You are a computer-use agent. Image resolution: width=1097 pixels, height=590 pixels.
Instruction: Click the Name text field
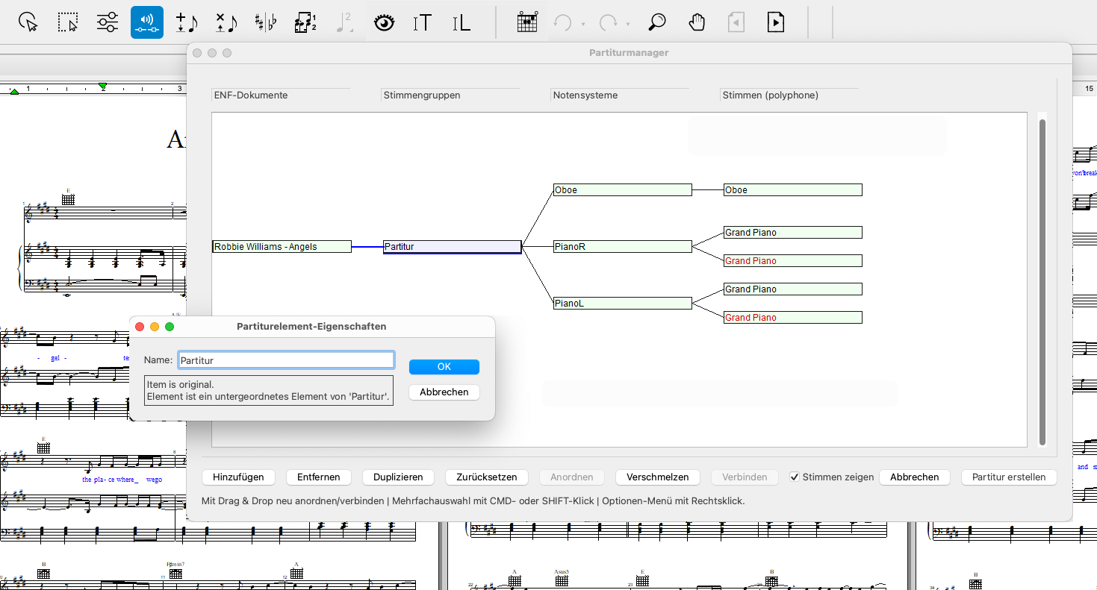click(x=286, y=360)
